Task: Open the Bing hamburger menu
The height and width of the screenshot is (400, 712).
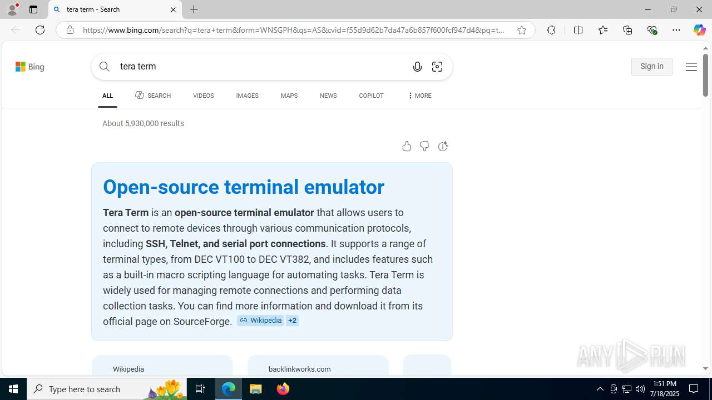Action: tap(691, 67)
